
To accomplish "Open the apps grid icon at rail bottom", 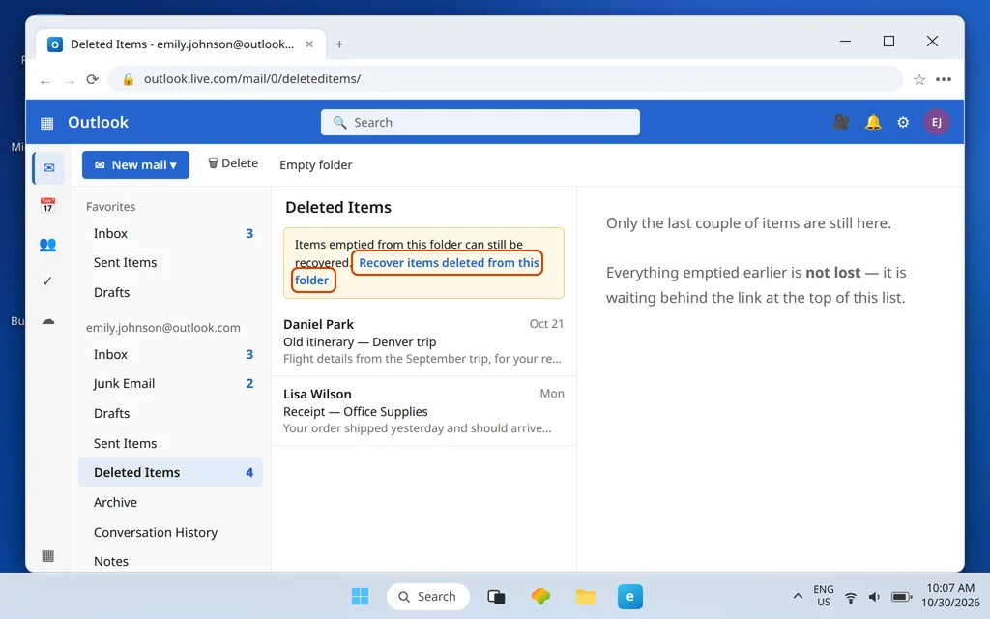I will 47,556.
